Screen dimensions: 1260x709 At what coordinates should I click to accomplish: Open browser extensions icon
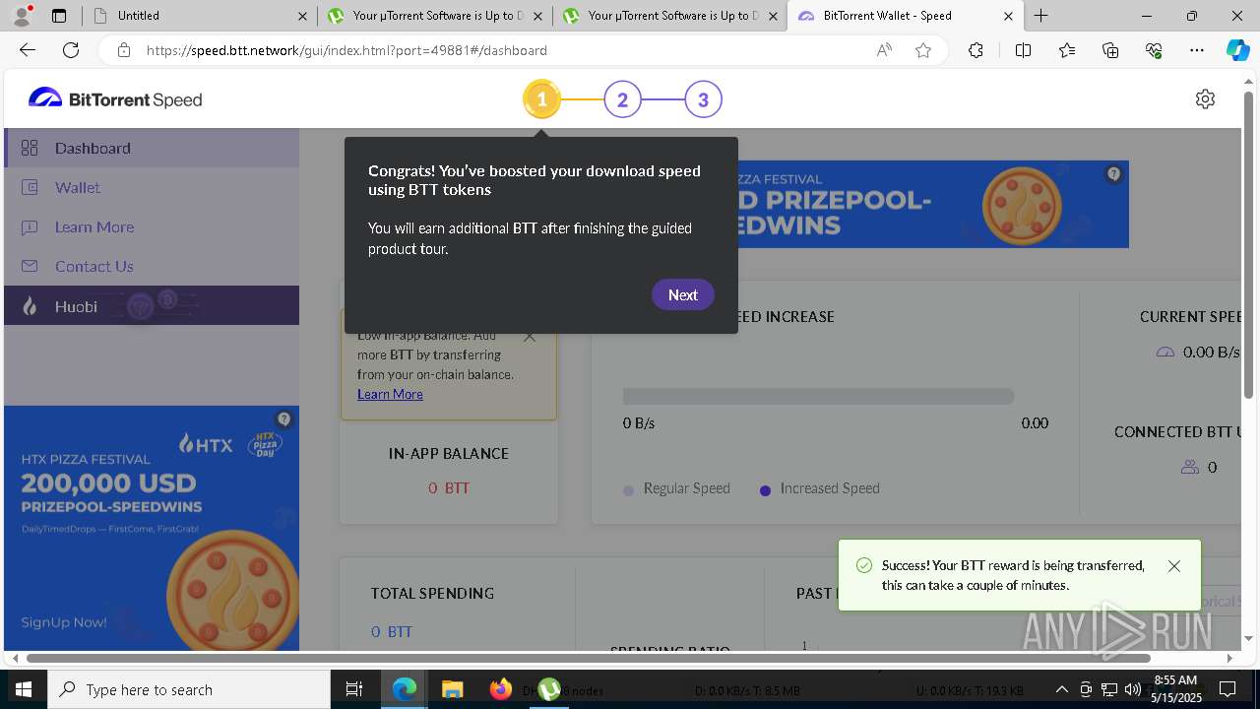tap(976, 50)
